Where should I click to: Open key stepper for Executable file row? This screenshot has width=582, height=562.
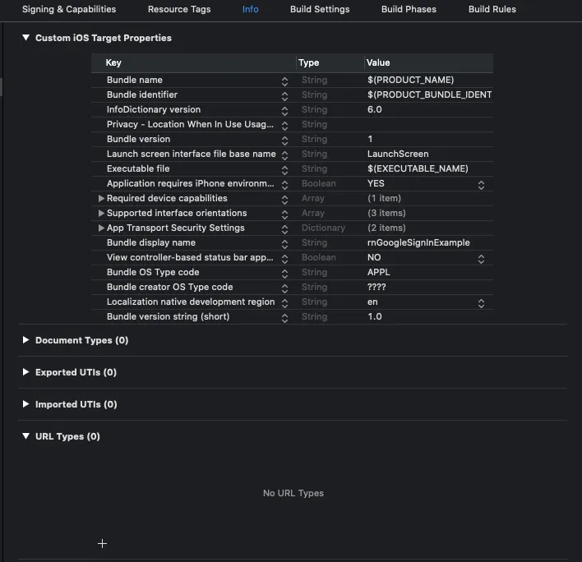point(284,170)
